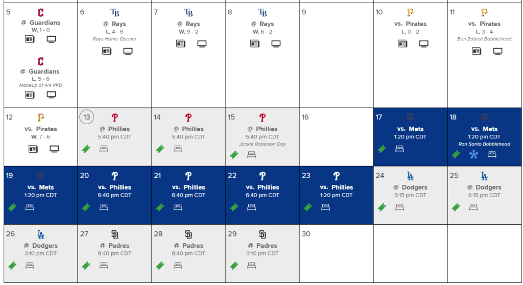Open the recap icon for April 6 Rays game

pos(106,51)
